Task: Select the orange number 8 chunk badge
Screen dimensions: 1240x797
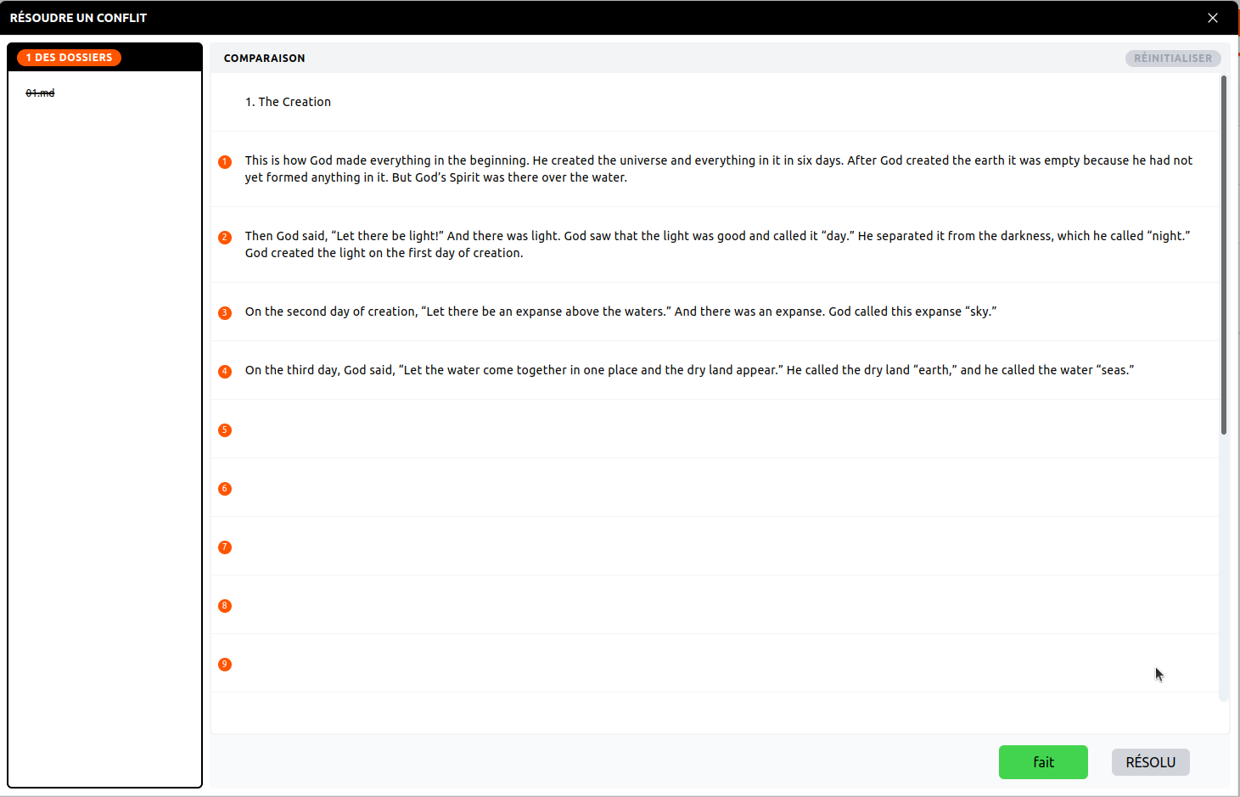Action: [x=225, y=606]
